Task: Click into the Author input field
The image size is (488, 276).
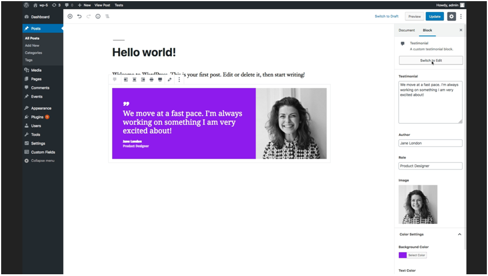Action: click(x=431, y=143)
